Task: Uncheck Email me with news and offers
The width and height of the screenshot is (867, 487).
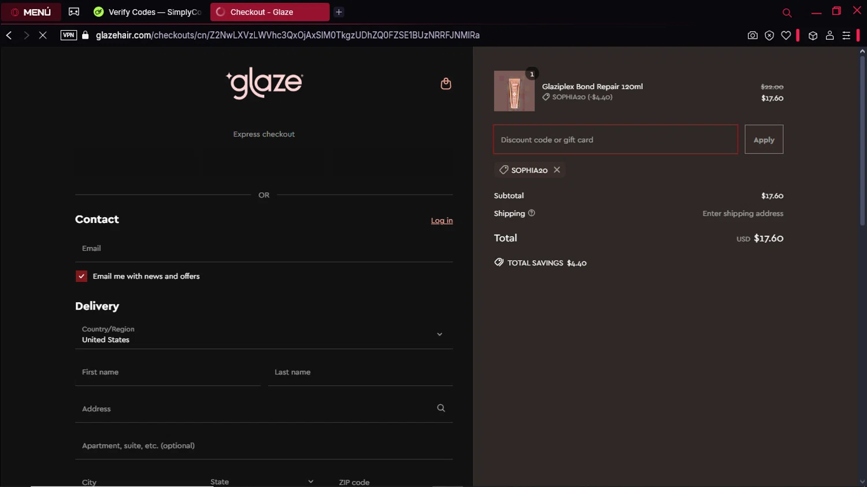Action: 81,276
